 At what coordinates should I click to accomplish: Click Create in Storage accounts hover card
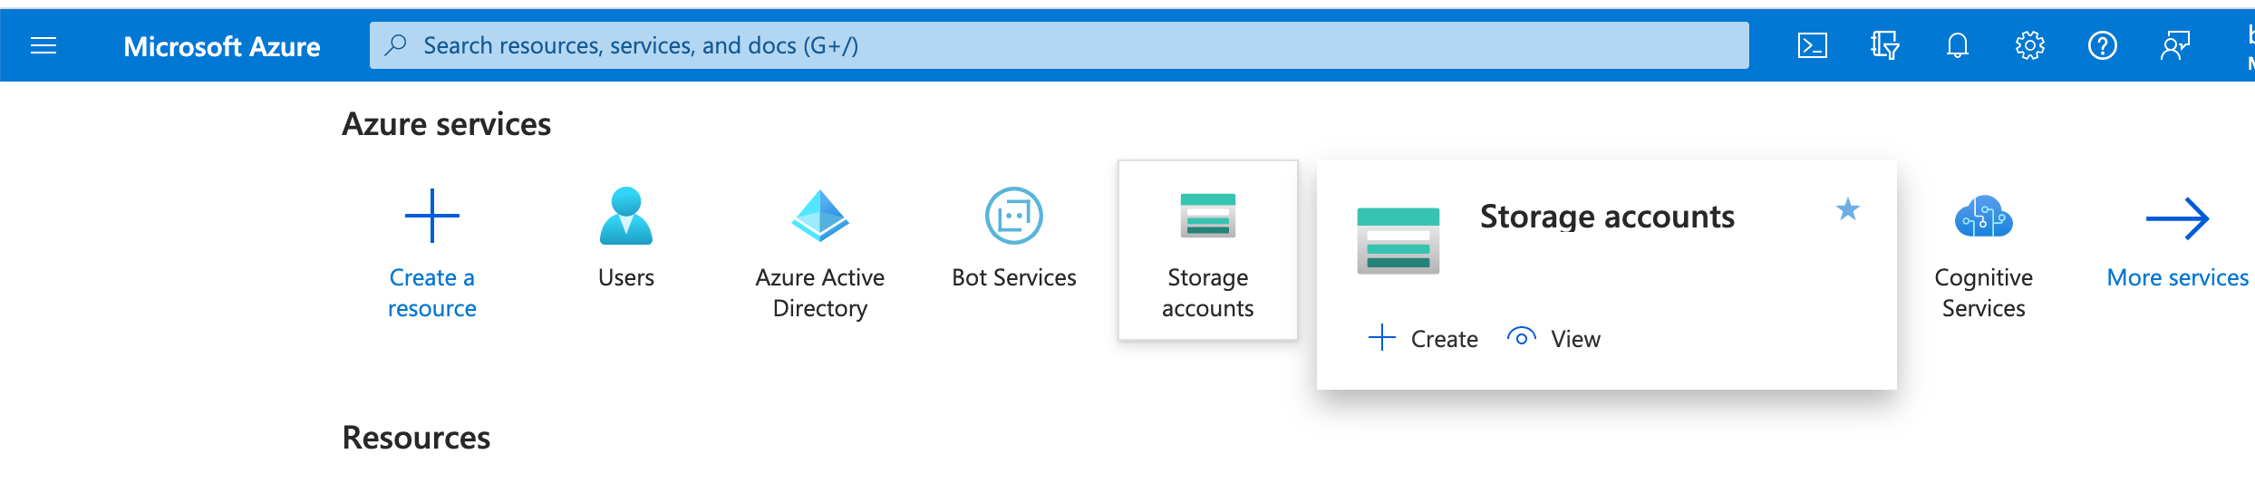click(x=1423, y=338)
